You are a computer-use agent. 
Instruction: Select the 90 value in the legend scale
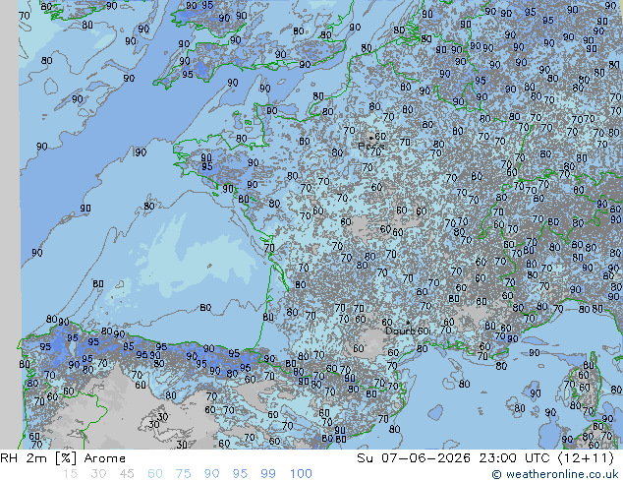[211, 474]
